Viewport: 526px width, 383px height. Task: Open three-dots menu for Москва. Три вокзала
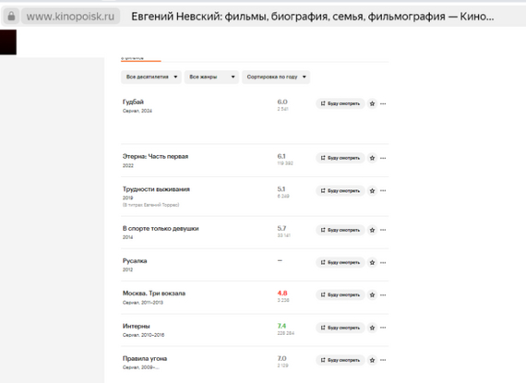383,294
